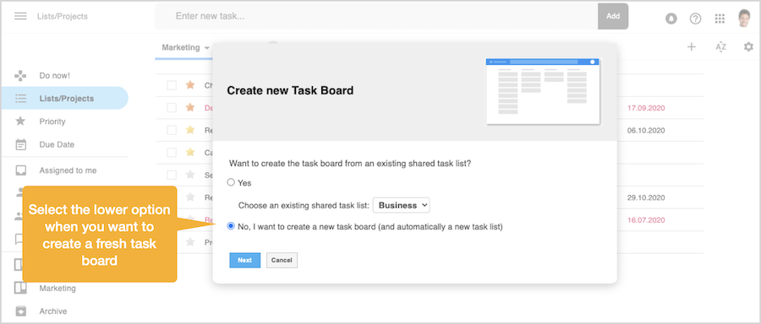Screen dimensions: 761x324
Task: Toggle star on task dated 06.10.2020
Action: [x=190, y=130]
